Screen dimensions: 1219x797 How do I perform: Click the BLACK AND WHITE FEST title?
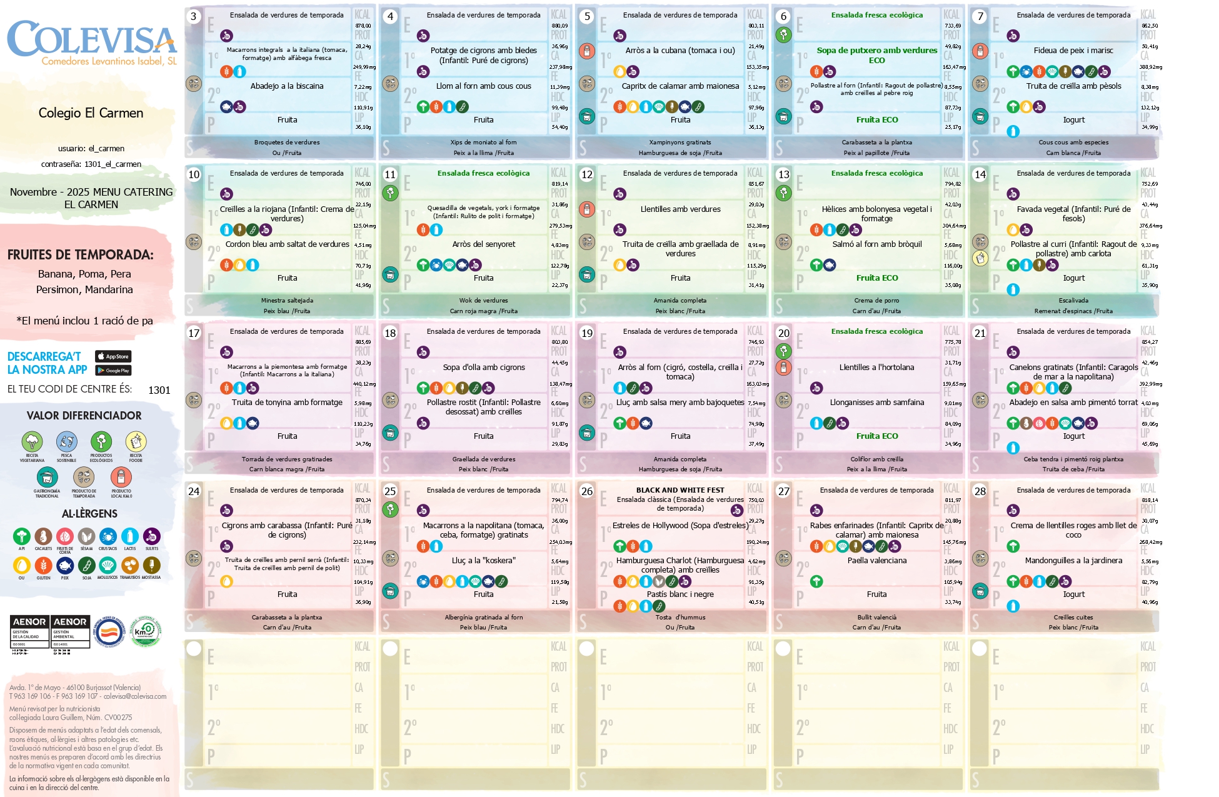point(680,490)
